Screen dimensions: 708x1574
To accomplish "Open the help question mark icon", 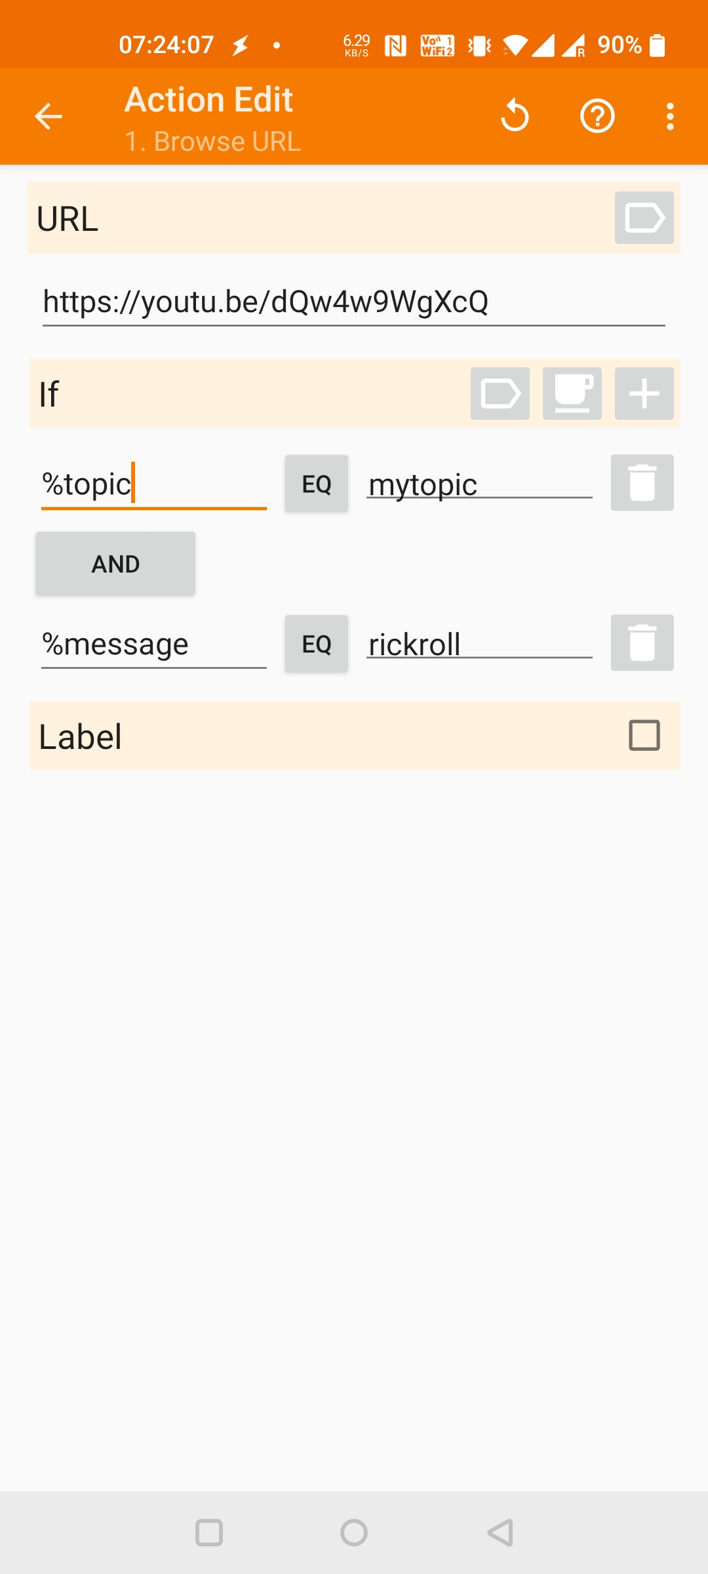I will pos(597,117).
